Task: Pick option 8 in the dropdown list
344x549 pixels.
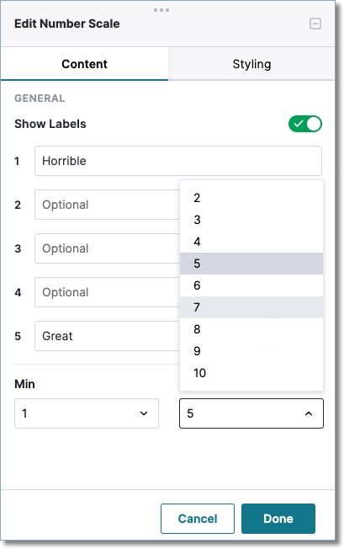Action: [251, 329]
